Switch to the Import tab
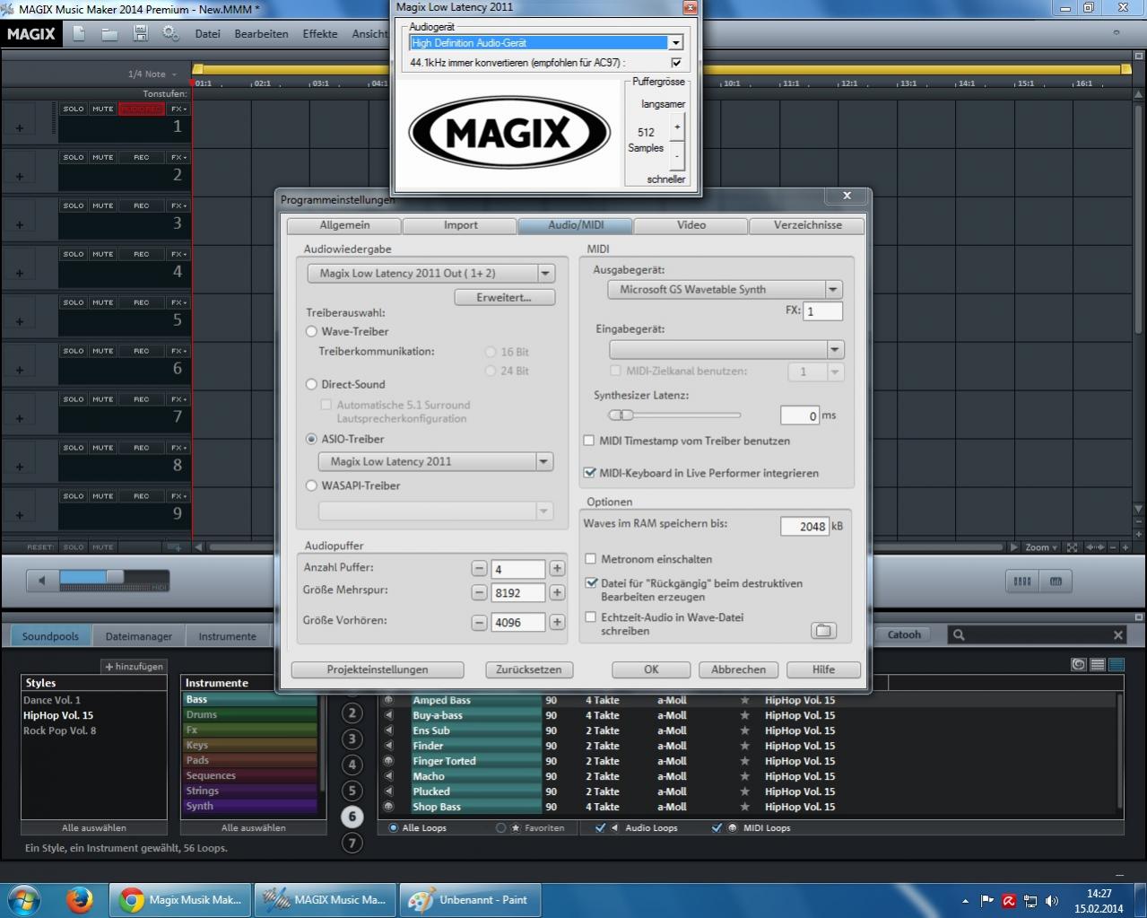This screenshot has height=918, width=1147. pyautogui.click(x=460, y=225)
